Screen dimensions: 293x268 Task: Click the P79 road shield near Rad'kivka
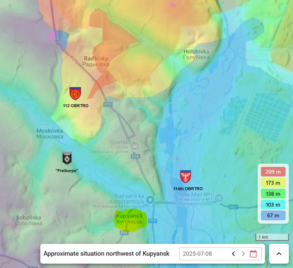point(108,104)
